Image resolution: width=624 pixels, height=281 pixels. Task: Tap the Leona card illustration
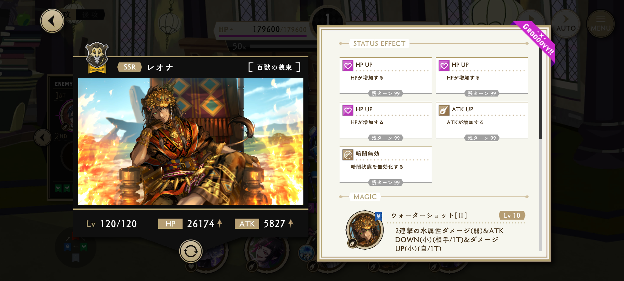point(191,141)
